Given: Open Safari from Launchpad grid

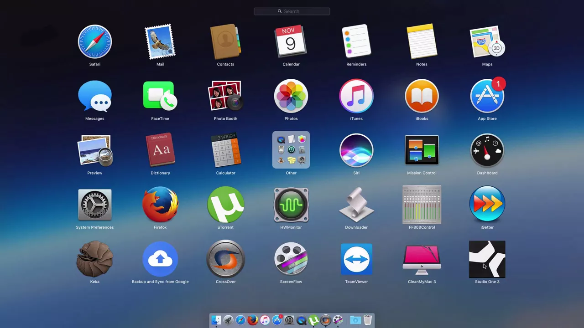Looking at the screenshot, I should coord(94,42).
